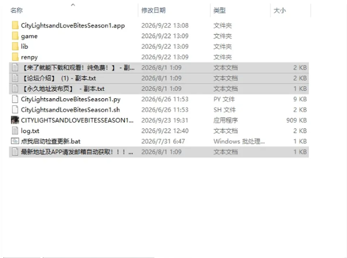Click the file icon of CityLightsandLoveBitesSeason1.sh
The image size is (347, 258).
(x=15, y=109)
